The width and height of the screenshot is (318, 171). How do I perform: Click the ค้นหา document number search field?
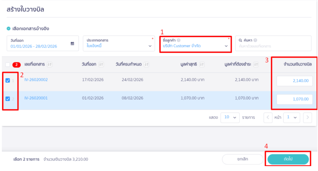click(x=273, y=44)
